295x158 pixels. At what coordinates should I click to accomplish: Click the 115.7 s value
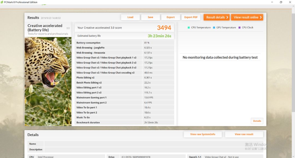pyautogui.click(x=148, y=93)
